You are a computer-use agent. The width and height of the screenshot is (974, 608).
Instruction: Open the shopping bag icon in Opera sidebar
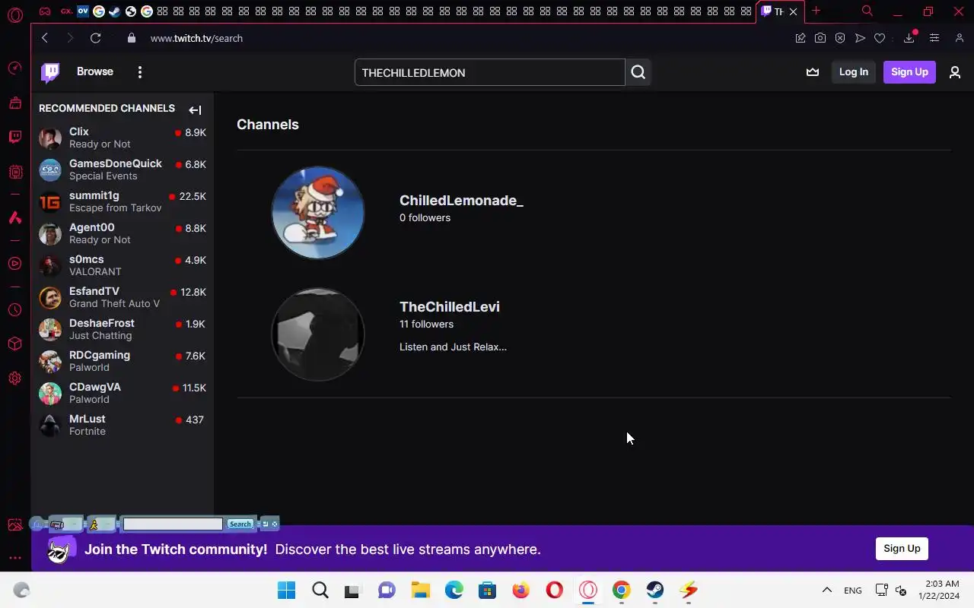pyautogui.click(x=14, y=103)
